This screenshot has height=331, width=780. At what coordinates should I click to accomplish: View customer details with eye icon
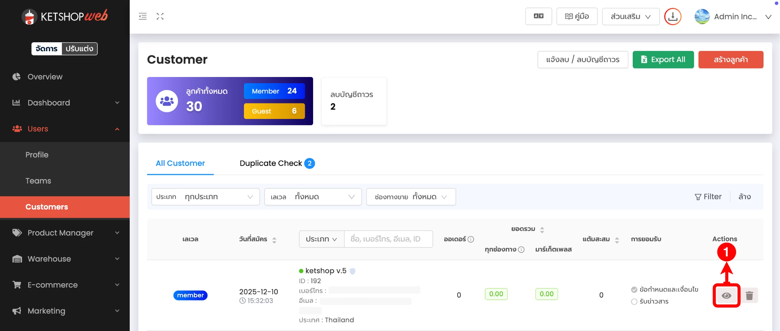click(726, 296)
